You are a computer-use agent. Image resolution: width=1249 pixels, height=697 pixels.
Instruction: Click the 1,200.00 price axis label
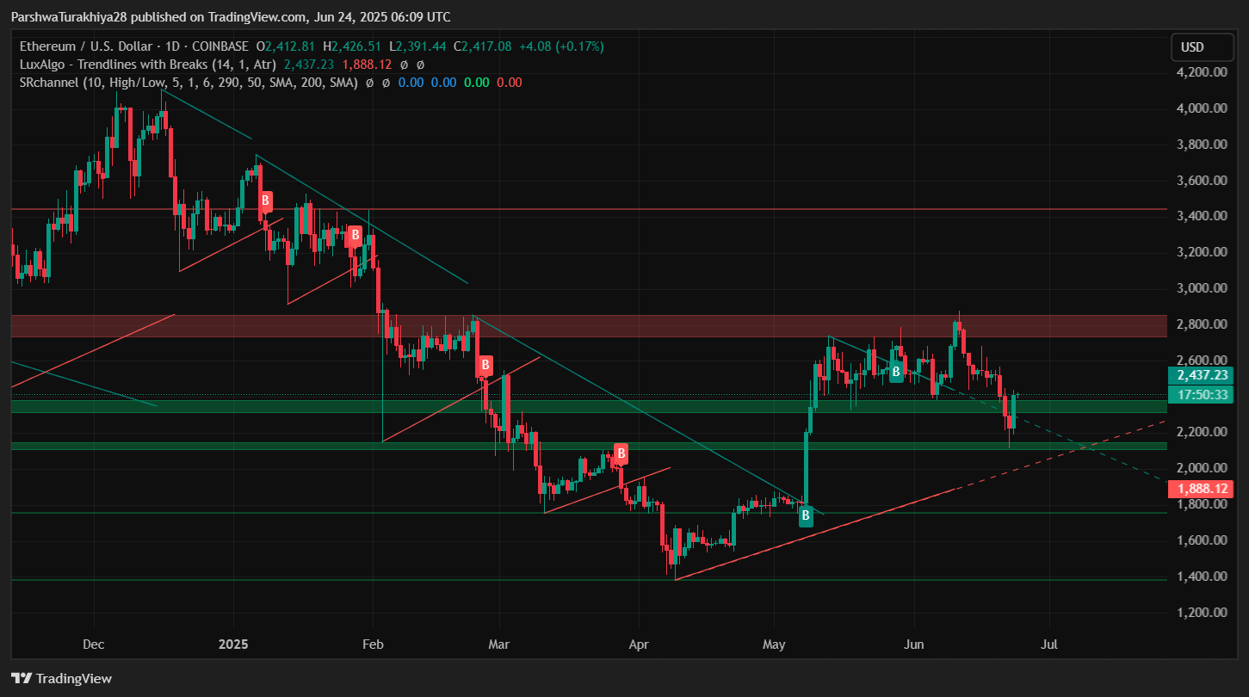1201,613
